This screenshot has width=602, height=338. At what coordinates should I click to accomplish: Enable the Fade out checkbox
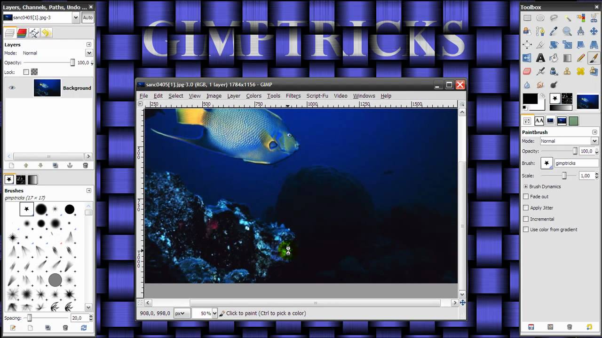click(526, 197)
